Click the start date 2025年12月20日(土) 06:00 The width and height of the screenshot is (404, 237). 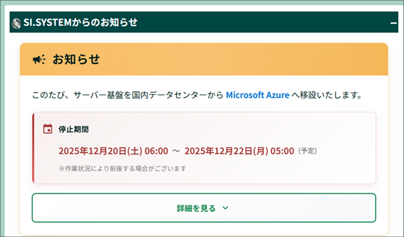tap(113, 151)
